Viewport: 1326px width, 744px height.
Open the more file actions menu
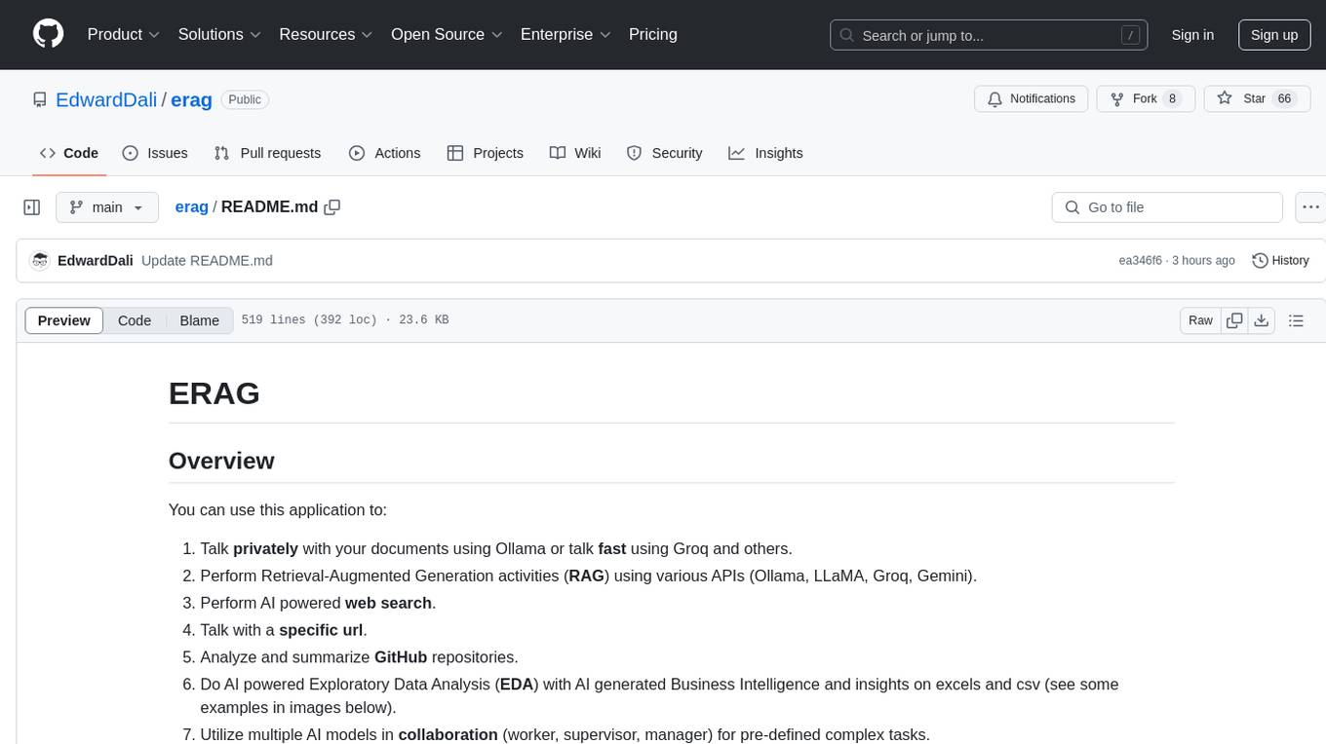coord(1310,207)
